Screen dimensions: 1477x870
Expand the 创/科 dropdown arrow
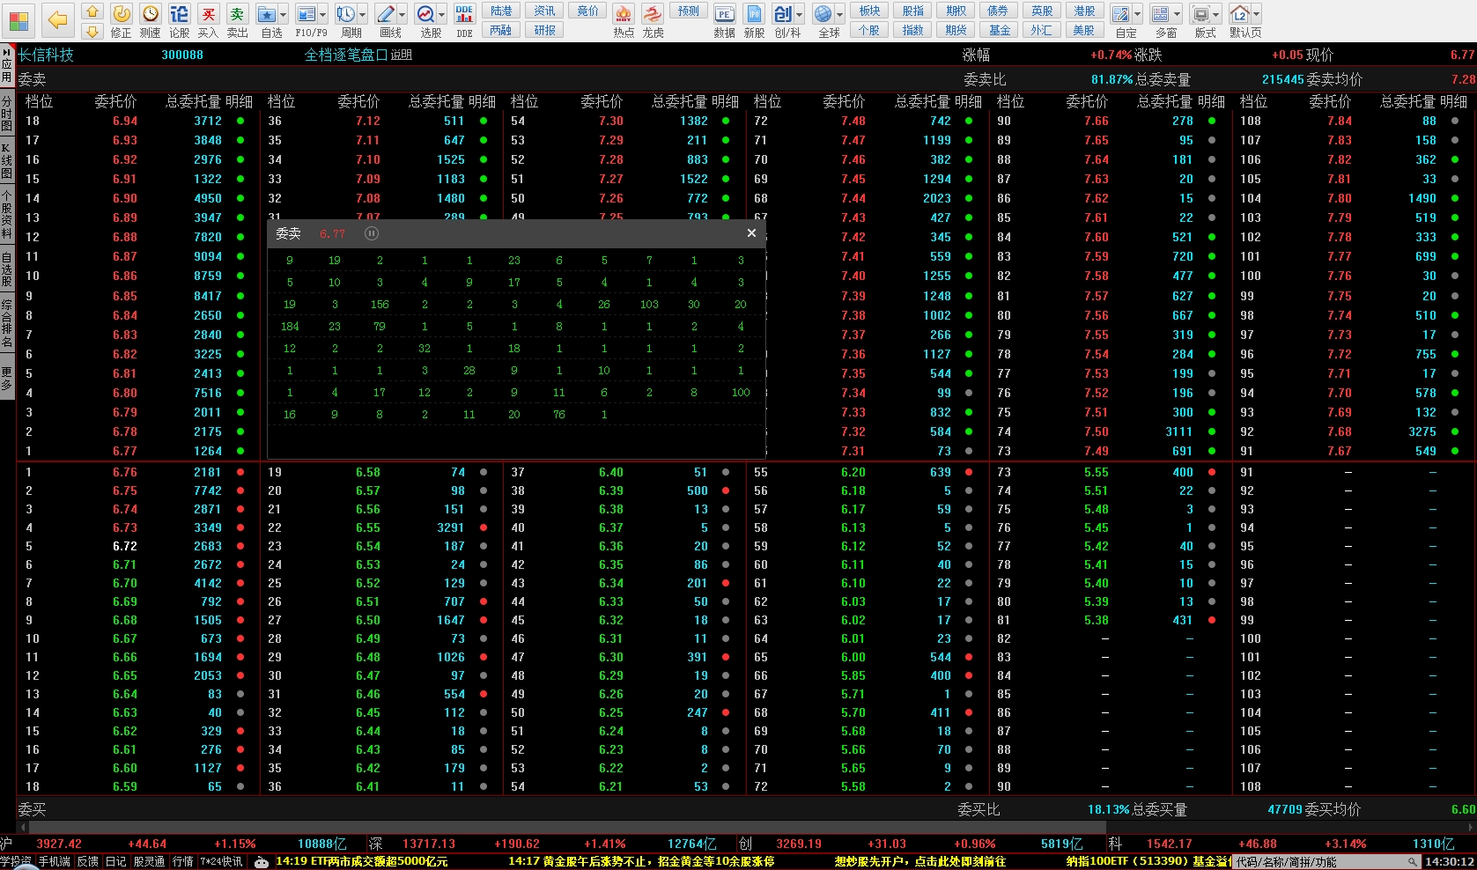tap(800, 15)
